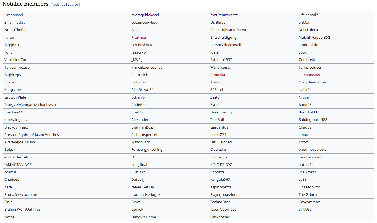377x223 pixels.
Task: Open the Limerencel member page
Action: point(14,15)
